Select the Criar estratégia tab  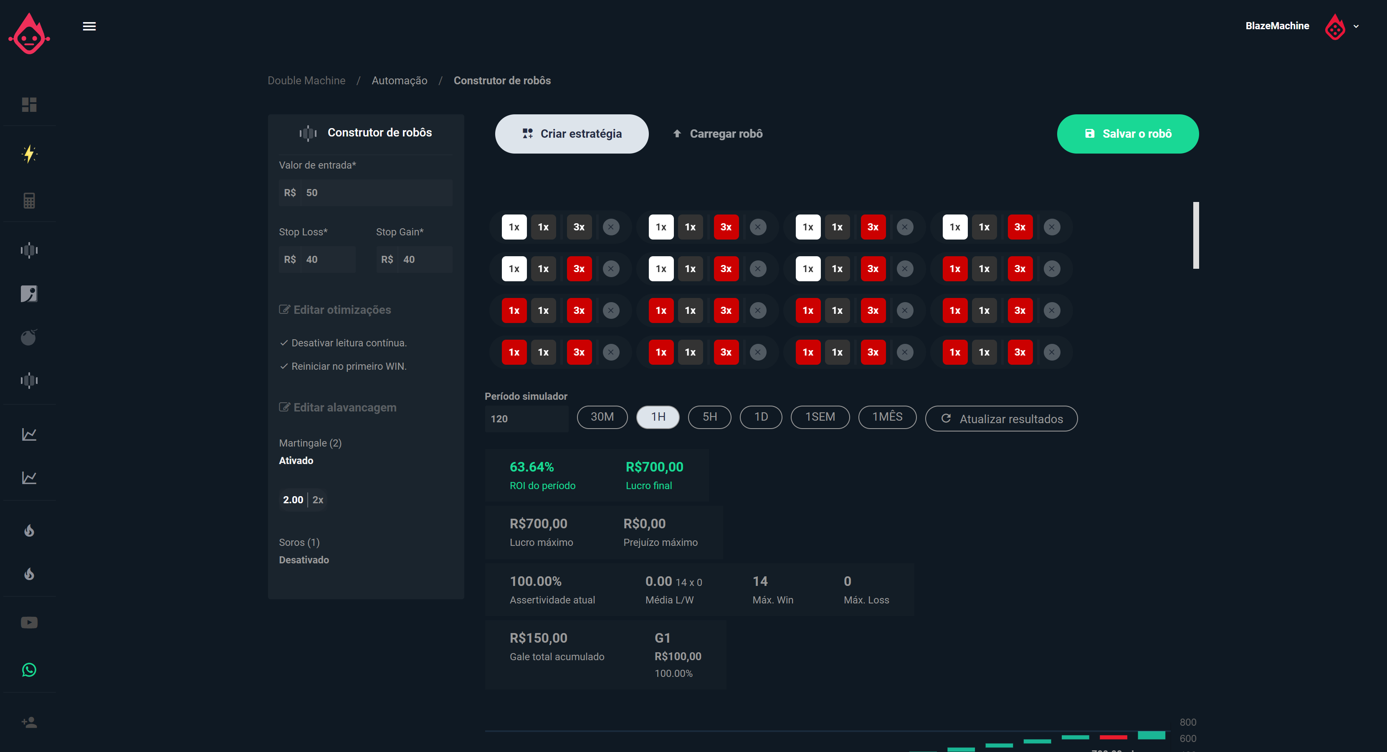(x=571, y=134)
